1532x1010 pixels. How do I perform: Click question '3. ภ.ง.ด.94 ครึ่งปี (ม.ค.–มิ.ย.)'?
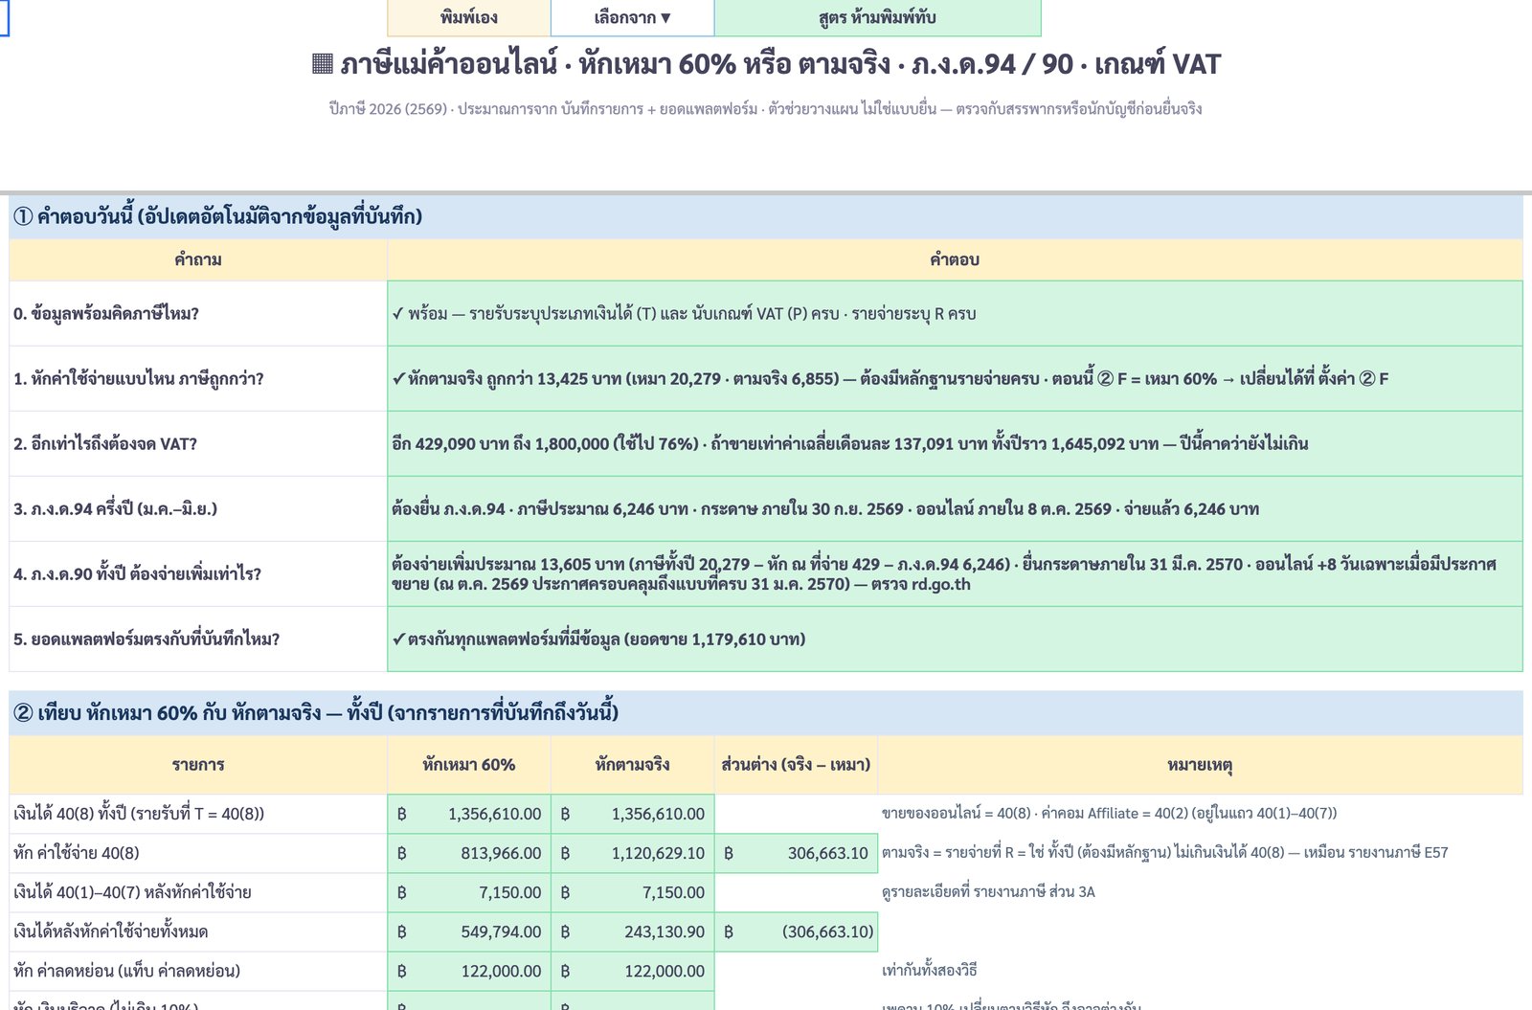[x=198, y=508]
